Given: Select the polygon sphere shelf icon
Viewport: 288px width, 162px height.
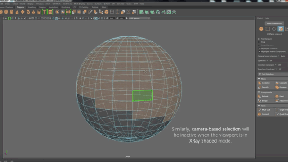Looking at the screenshot, I should [1, 12].
